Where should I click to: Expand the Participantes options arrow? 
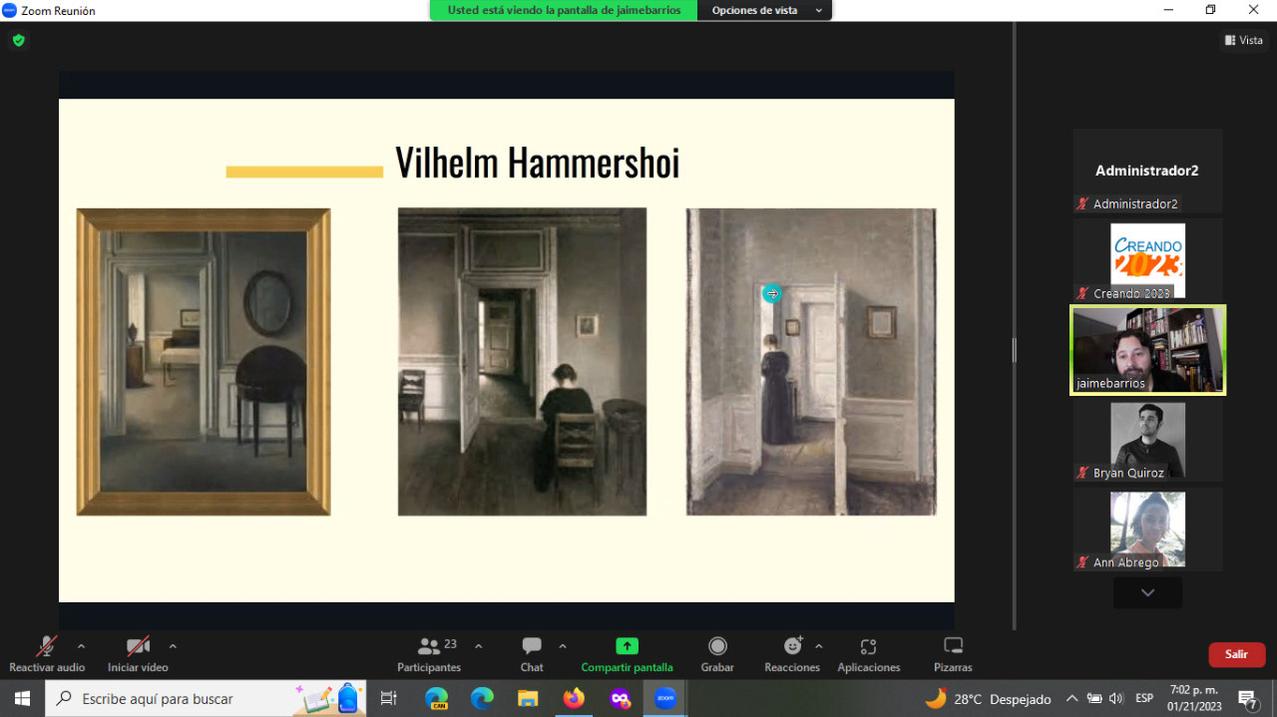(478, 646)
